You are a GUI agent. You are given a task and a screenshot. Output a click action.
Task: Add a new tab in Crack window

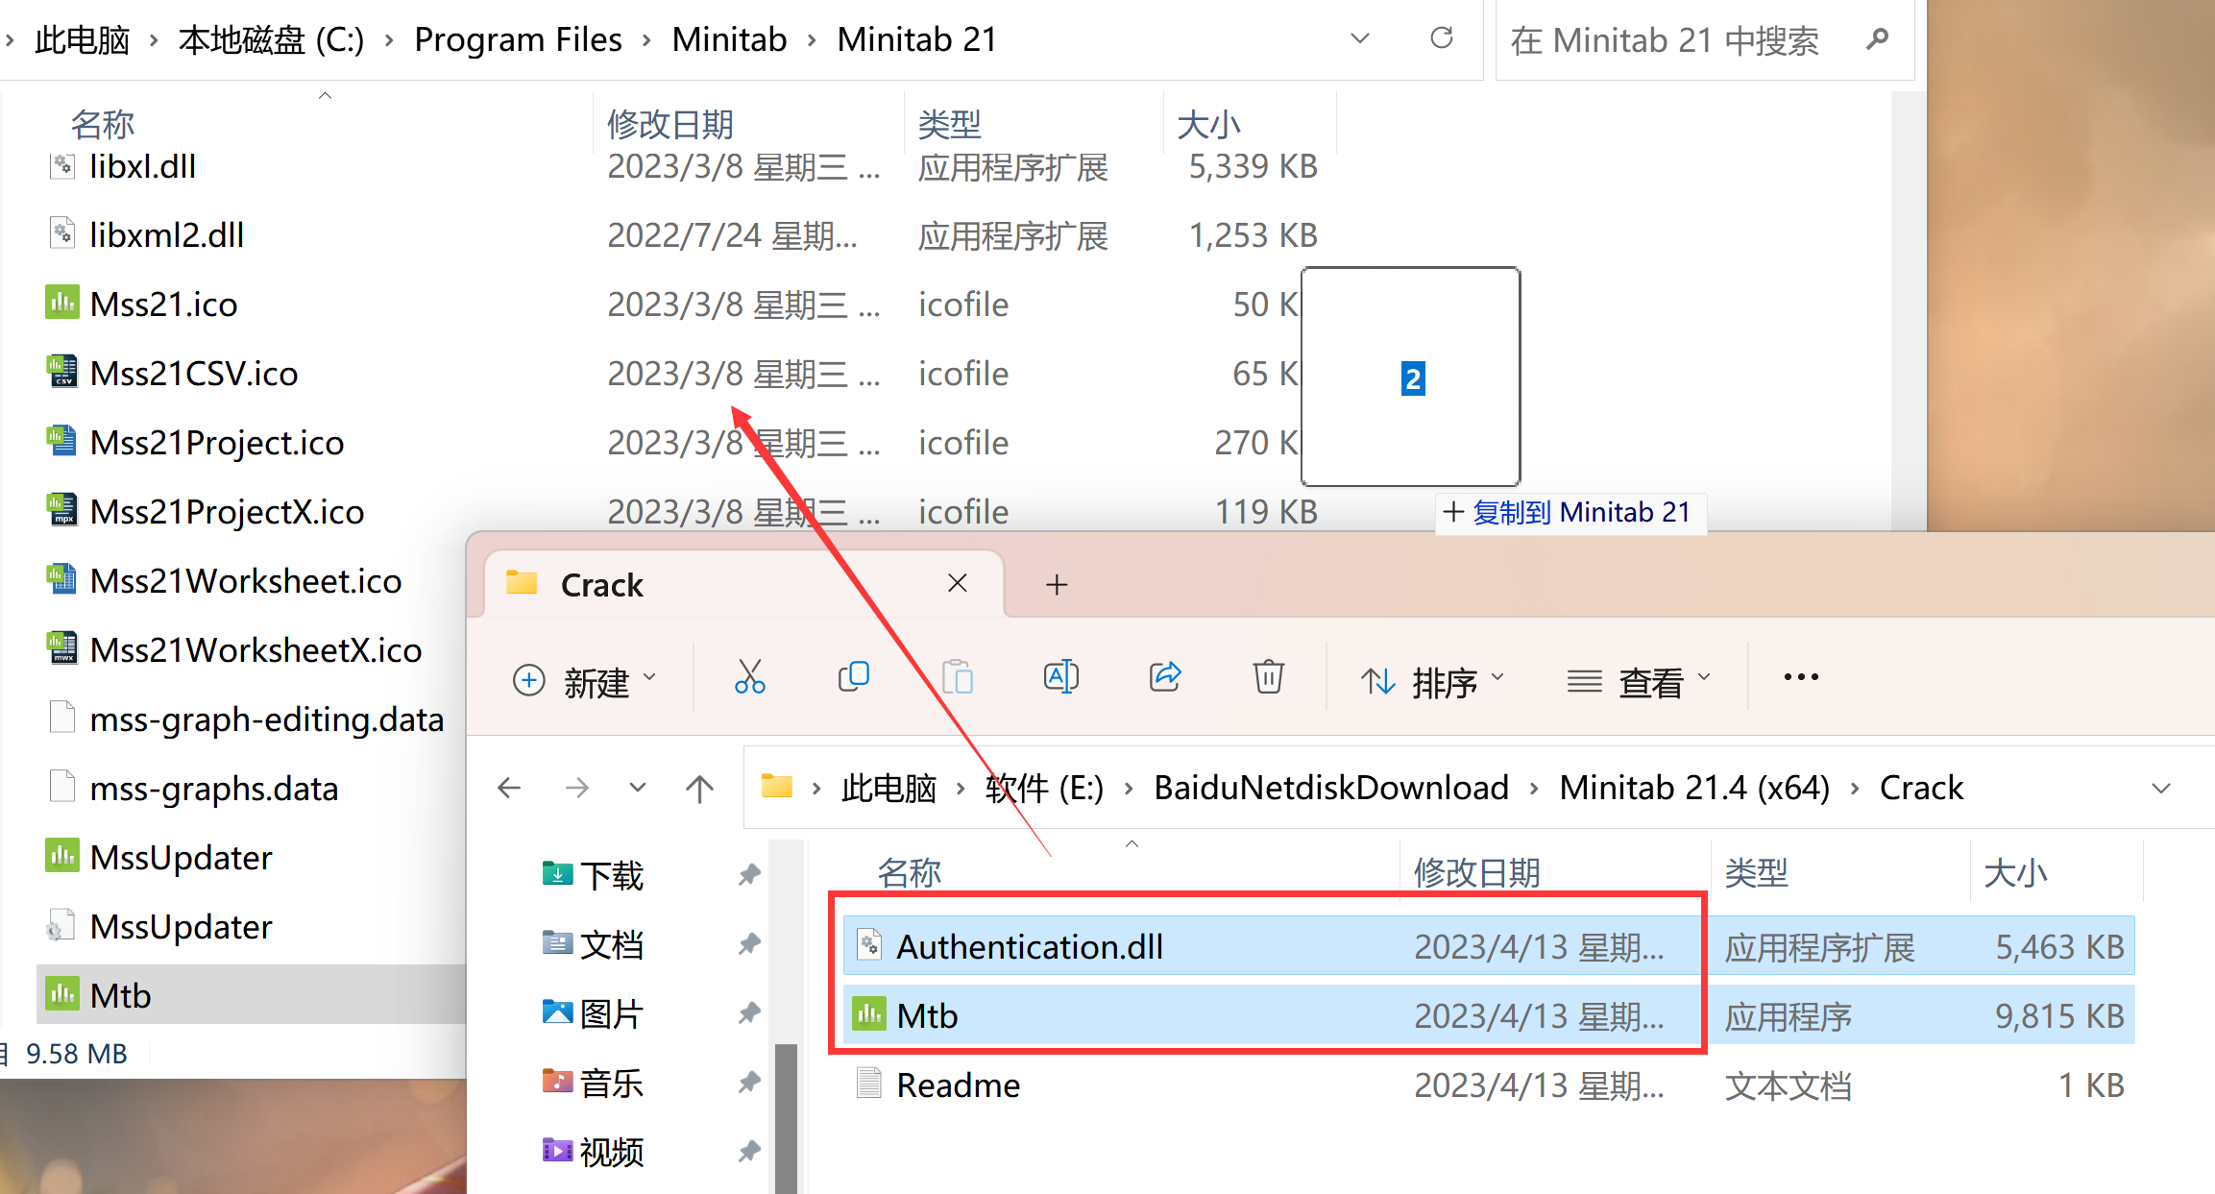[1057, 584]
